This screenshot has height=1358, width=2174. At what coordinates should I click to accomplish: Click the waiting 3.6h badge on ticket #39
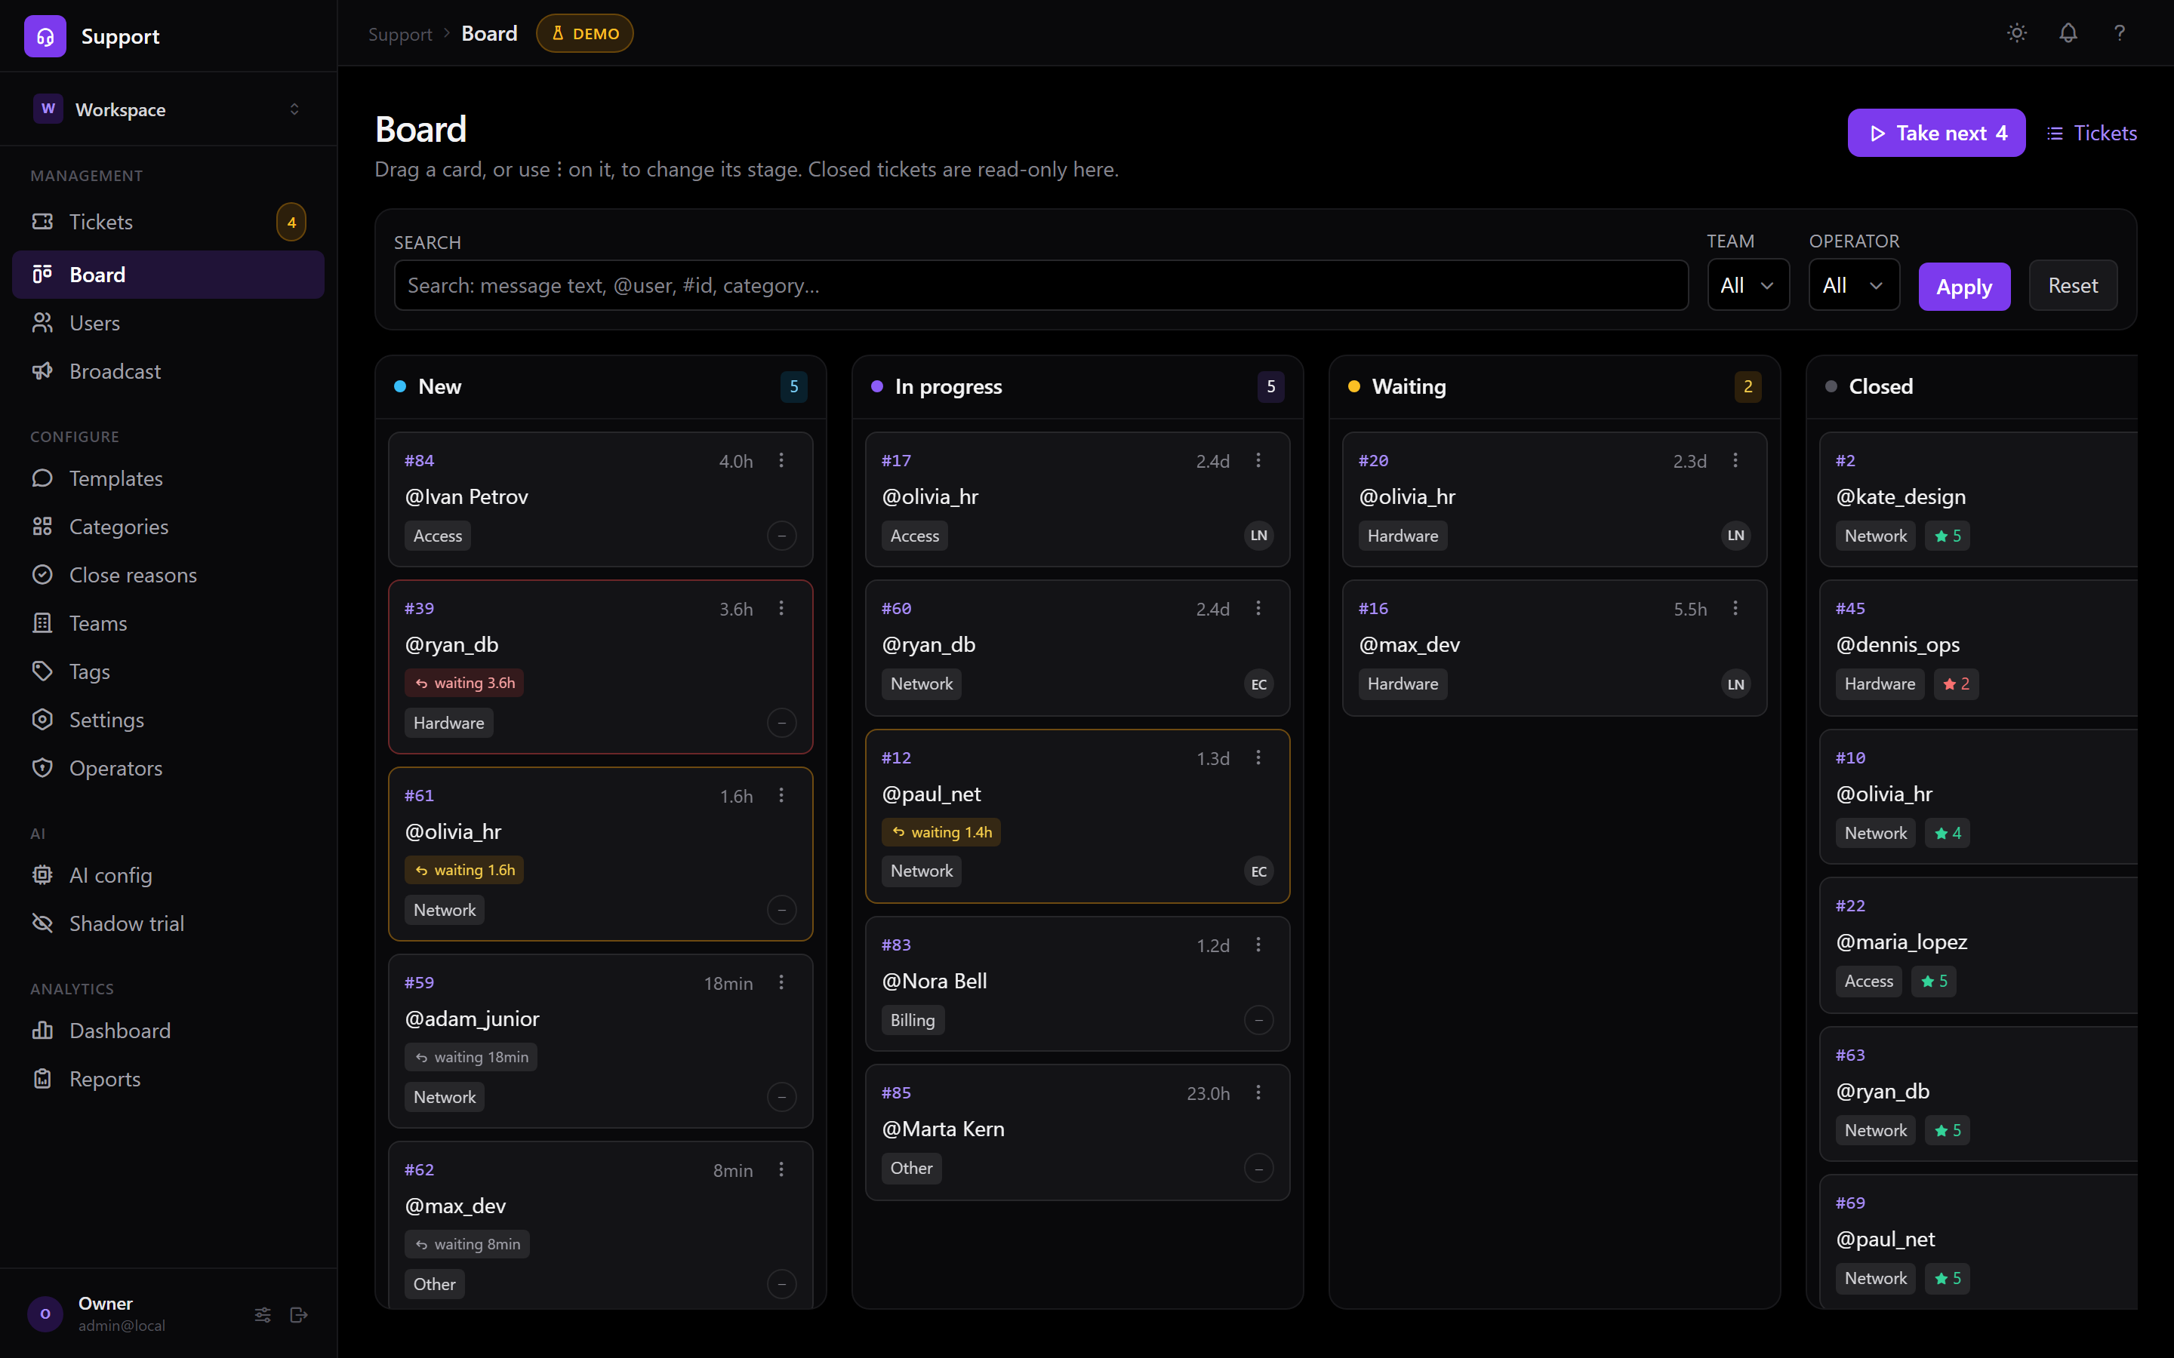pos(463,684)
